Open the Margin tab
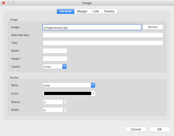Screen dimensions: 174x136 (82, 11)
